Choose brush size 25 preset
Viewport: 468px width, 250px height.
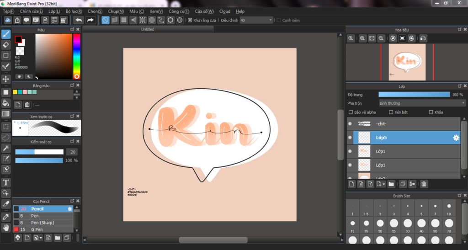[394, 225]
